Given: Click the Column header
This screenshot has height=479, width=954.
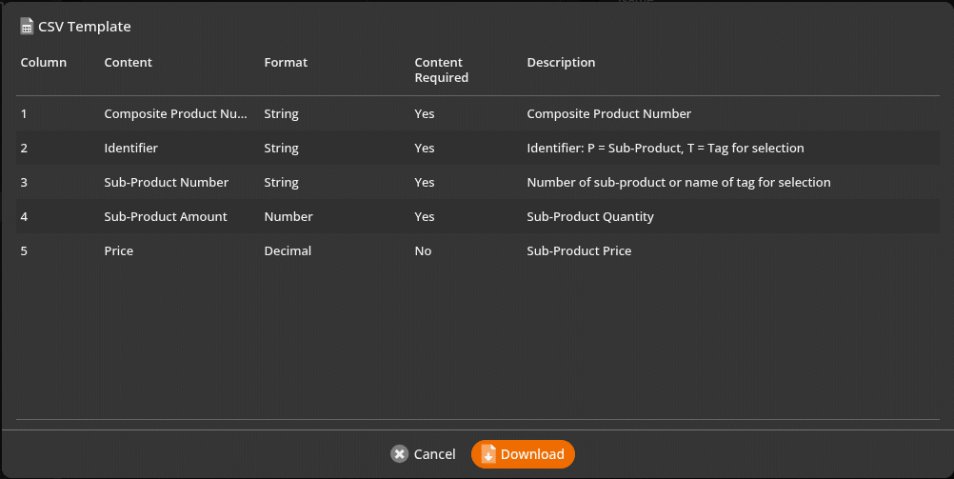Looking at the screenshot, I should pyautogui.click(x=44, y=63).
